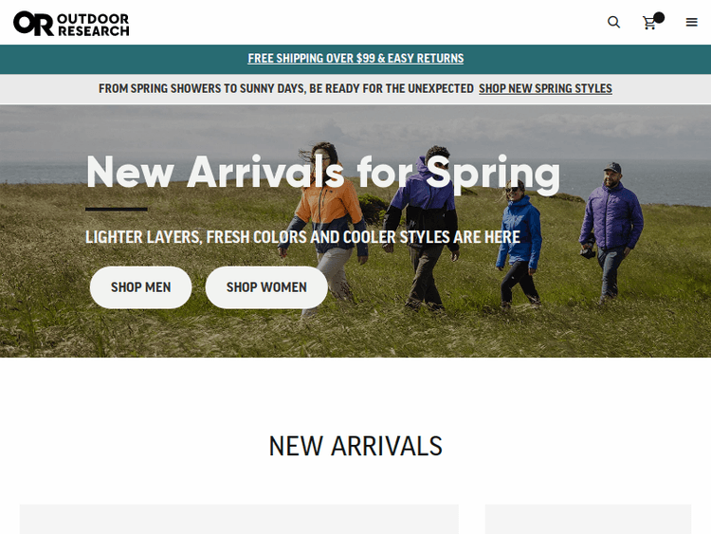Screen dimensions: 711x534
Task: Open Free Shipping Over $99 link
Action: click(355, 59)
